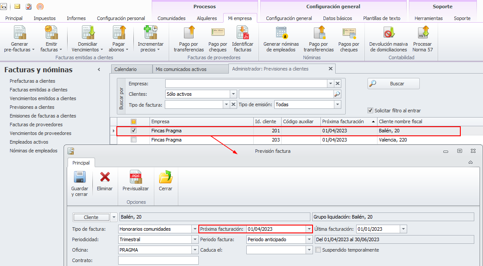The width and height of the screenshot is (483, 266).
Task: Click the Eliminar red X icon
Action: pyautogui.click(x=105, y=178)
